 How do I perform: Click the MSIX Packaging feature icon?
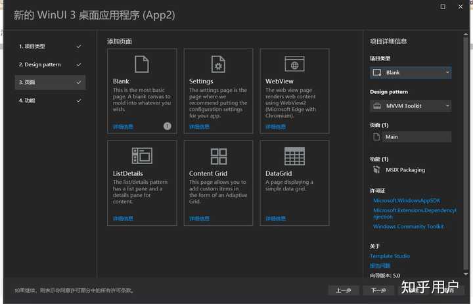[x=376, y=169]
